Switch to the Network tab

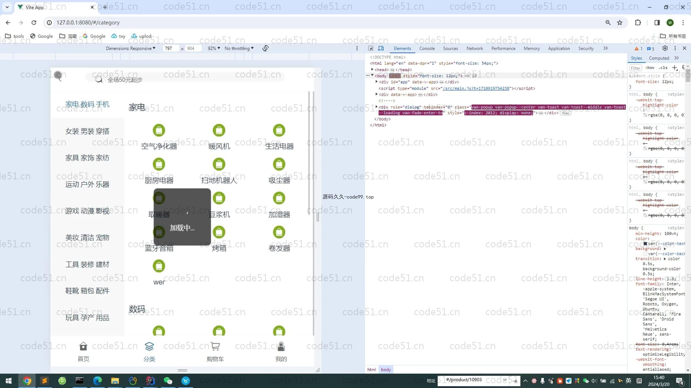[475, 48]
